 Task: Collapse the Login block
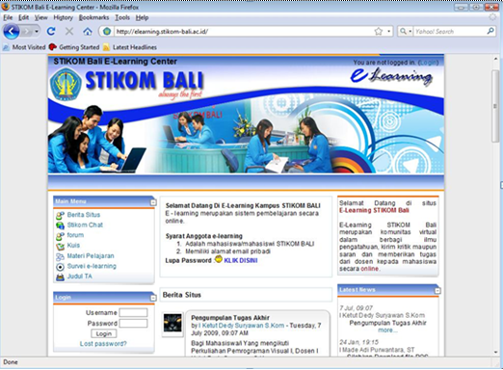153,298
